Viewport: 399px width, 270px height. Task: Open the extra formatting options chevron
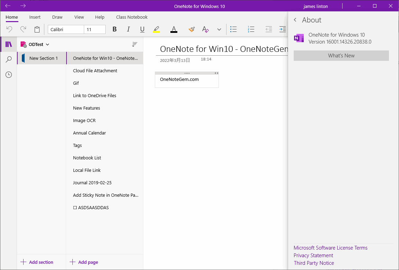(x=219, y=29)
